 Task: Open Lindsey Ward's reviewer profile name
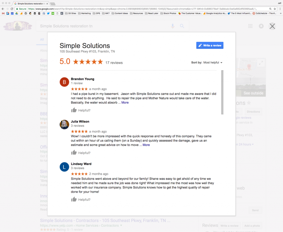[x=81, y=164]
